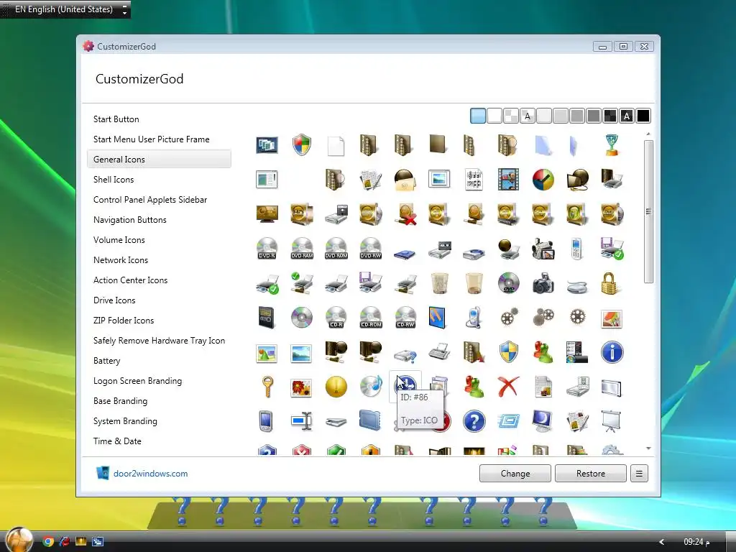736x552 pixels.
Task: Open the General Icons category
Action: point(159,159)
